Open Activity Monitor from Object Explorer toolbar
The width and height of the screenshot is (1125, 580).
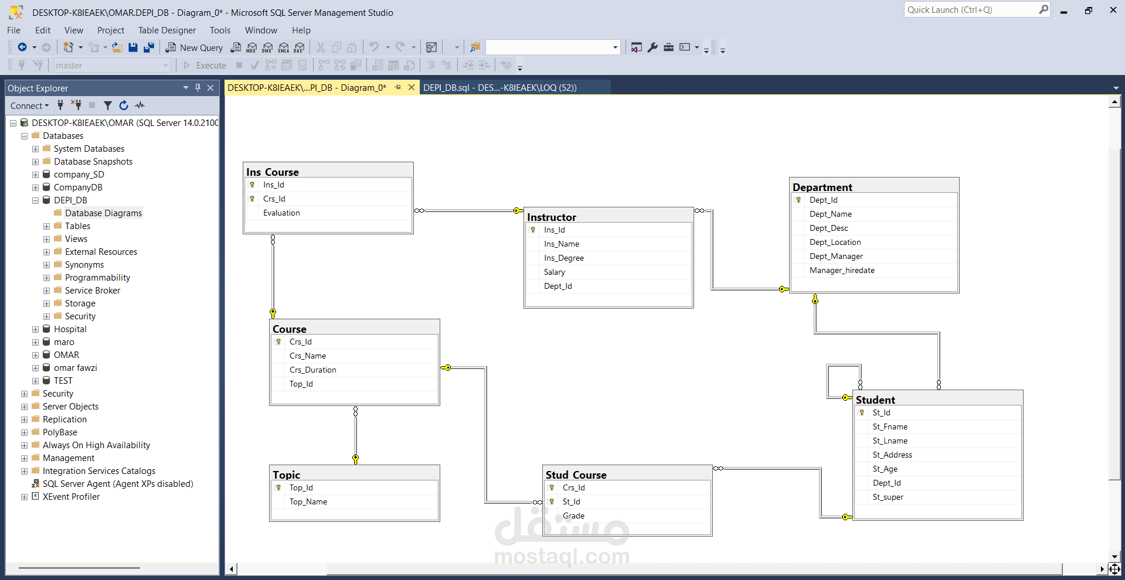pyautogui.click(x=140, y=105)
